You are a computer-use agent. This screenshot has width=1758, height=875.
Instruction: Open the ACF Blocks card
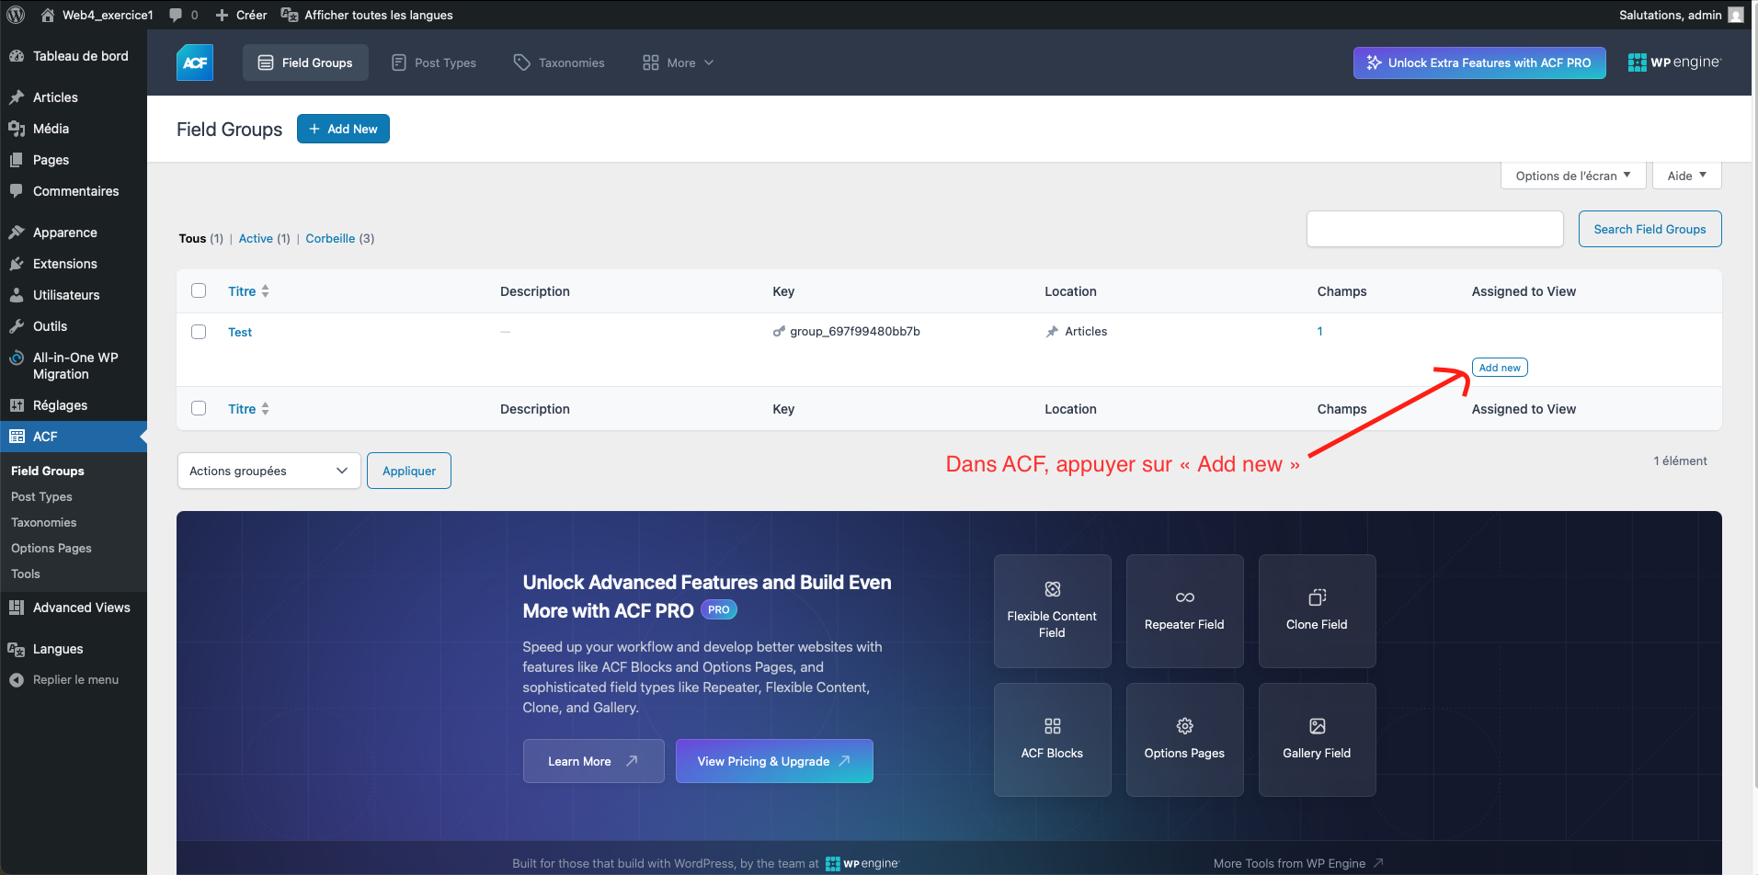pyautogui.click(x=1052, y=740)
